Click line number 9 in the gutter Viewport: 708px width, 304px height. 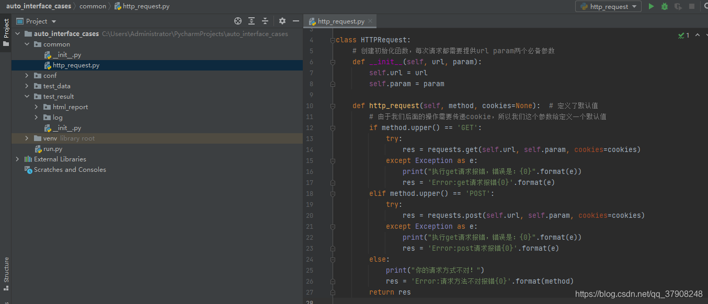click(311, 95)
